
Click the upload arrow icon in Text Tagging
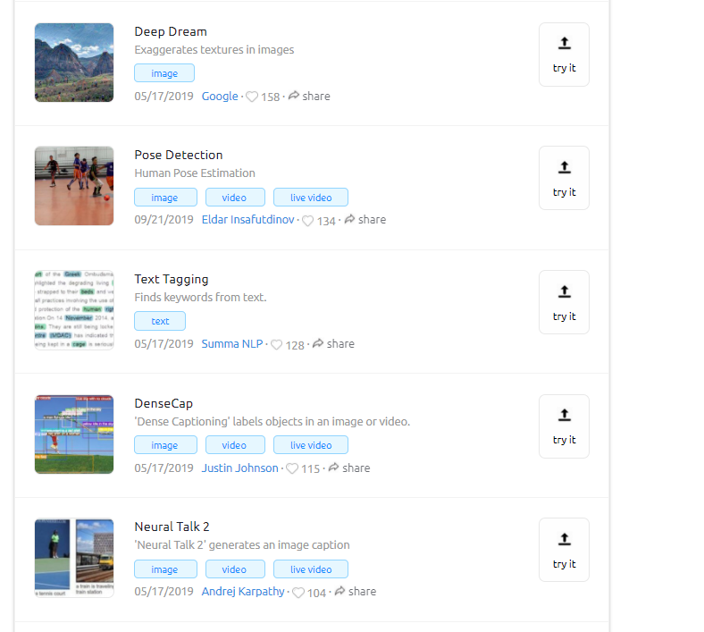coord(565,291)
